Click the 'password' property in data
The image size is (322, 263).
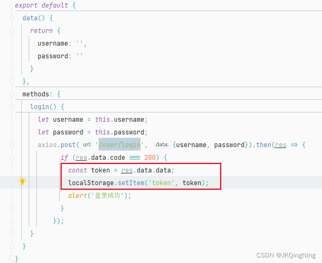[53, 56]
